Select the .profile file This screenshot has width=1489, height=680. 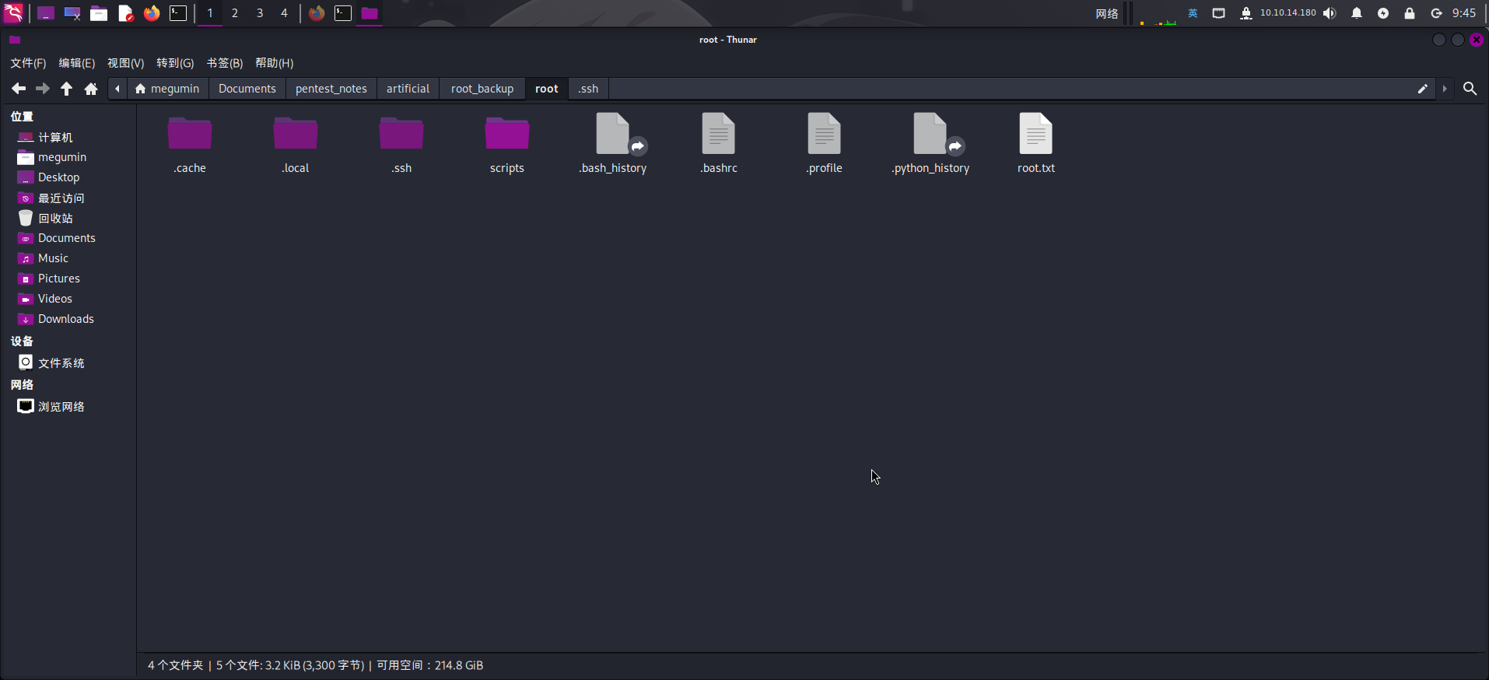coord(825,144)
